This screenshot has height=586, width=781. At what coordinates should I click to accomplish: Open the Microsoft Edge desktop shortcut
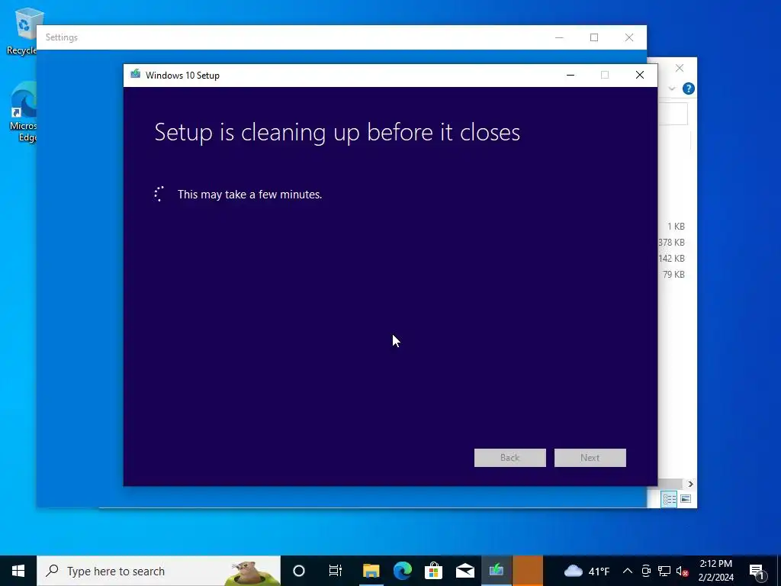(23, 112)
